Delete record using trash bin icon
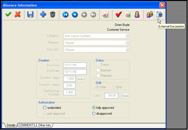This screenshot has width=188, height=130. [x=52, y=14]
